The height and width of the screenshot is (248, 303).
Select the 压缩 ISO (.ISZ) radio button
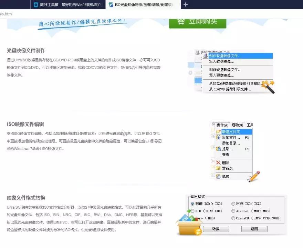233,203
